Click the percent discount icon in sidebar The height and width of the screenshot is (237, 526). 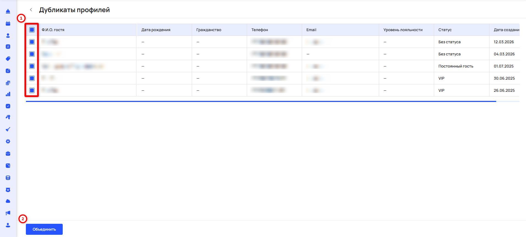pyautogui.click(x=8, y=47)
